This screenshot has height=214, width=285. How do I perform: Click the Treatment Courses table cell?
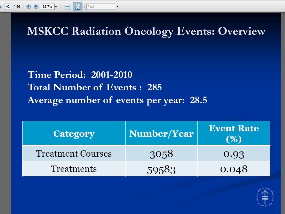point(74,154)
